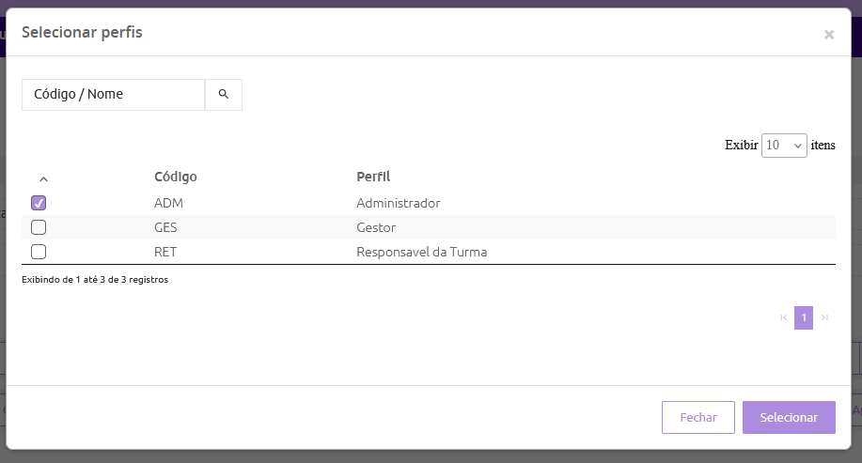
Task: Click the Responsavel da Turma row
Action: (x=422, y=252)
